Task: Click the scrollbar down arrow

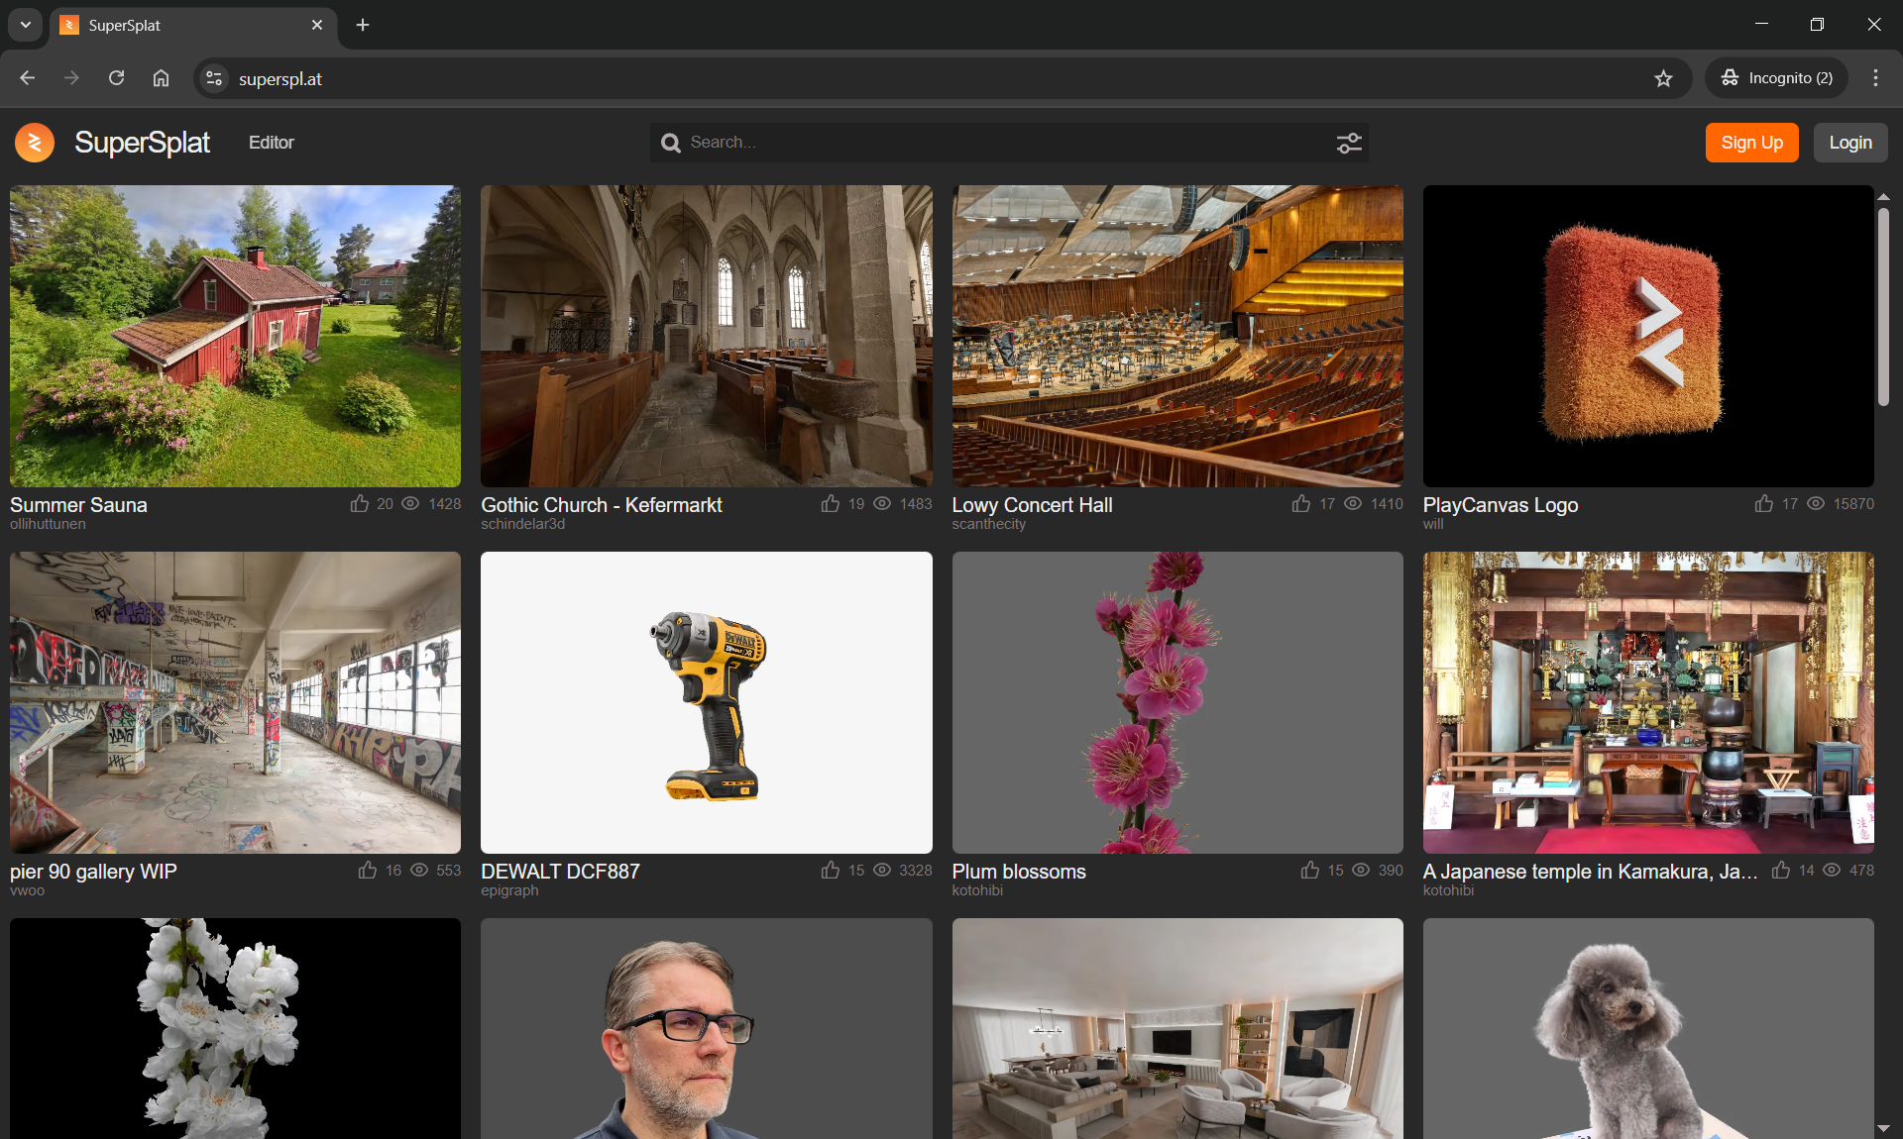Action: (x=1883, y=1128)
